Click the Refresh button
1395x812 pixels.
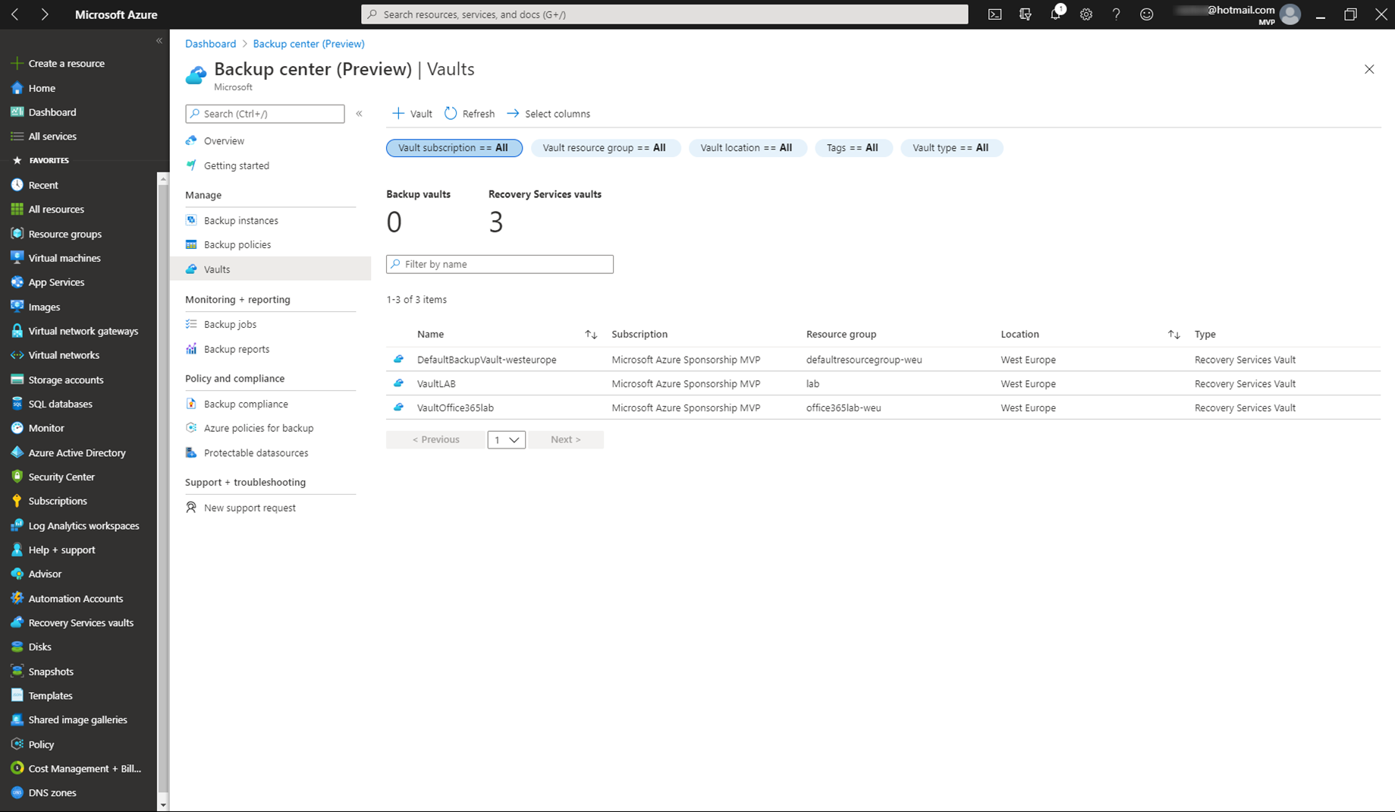[x=470, y=114]
